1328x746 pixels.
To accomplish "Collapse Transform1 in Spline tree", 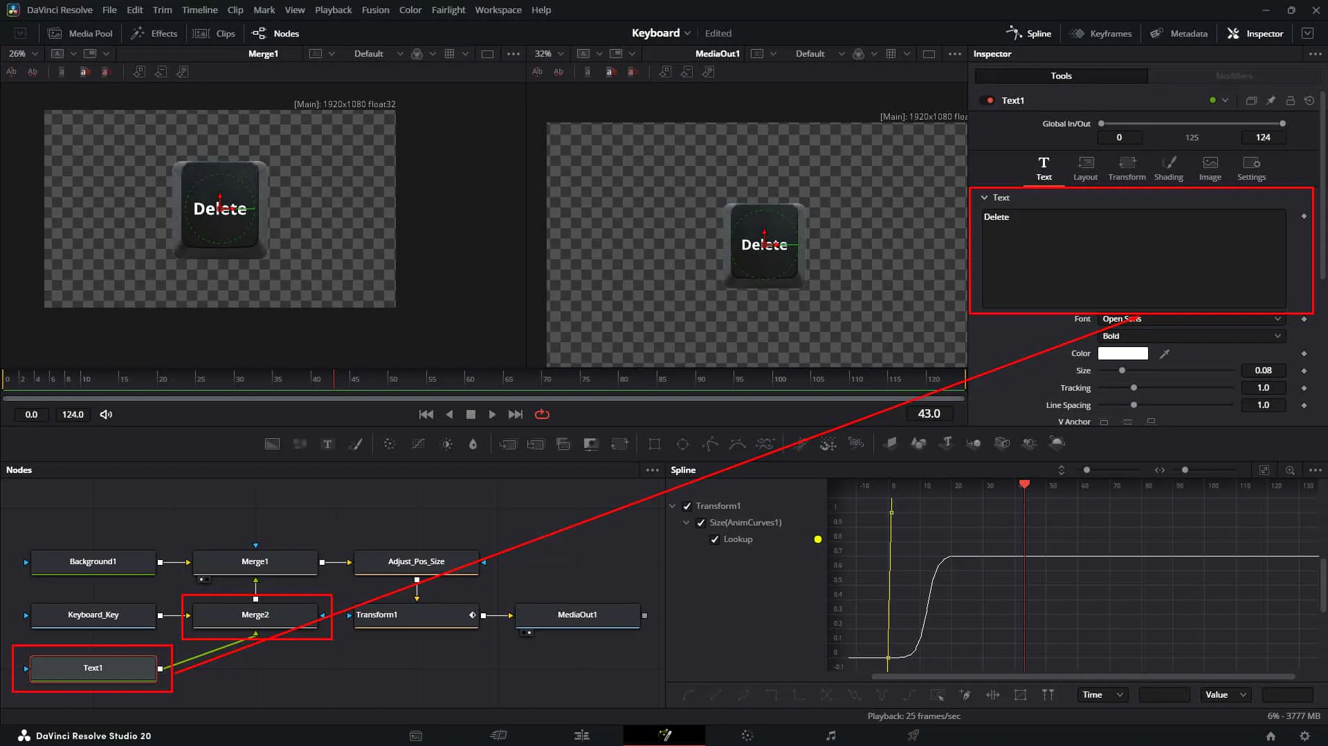I will coord(672,506).
